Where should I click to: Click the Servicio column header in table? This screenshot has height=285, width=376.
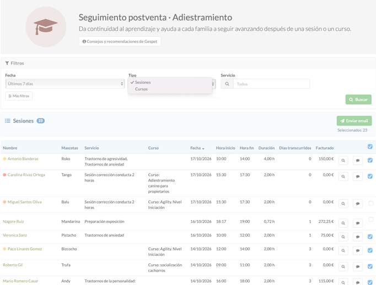[x=92, y=148]
